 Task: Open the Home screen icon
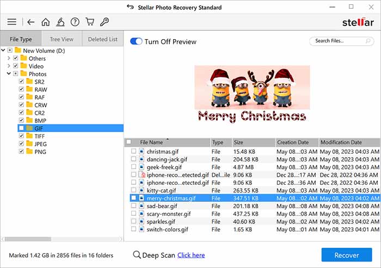[45, 22]
